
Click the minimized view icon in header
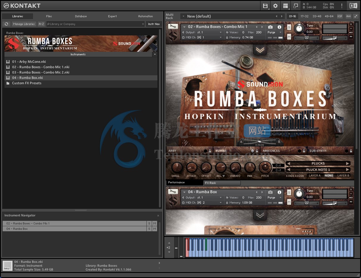(x=295, y=5)
